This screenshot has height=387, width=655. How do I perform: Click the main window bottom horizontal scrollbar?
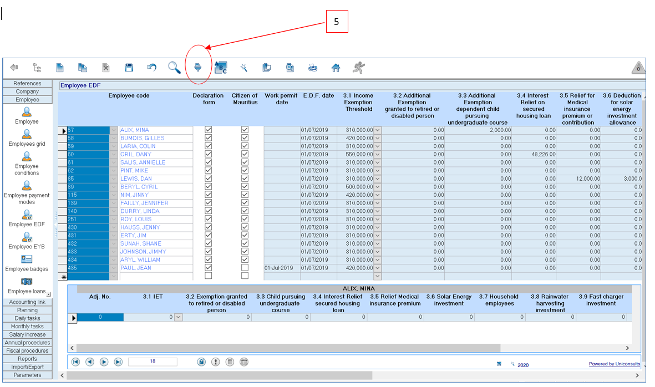(219, 375)
